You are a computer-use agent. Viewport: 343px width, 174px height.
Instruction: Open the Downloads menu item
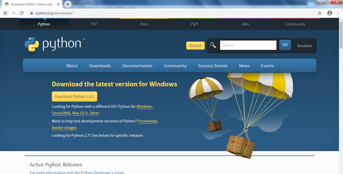coord(100,66)
